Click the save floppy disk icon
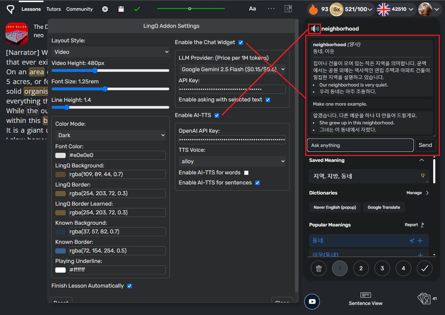The height and width of the screenshot is (315, 445). [121, 9]
